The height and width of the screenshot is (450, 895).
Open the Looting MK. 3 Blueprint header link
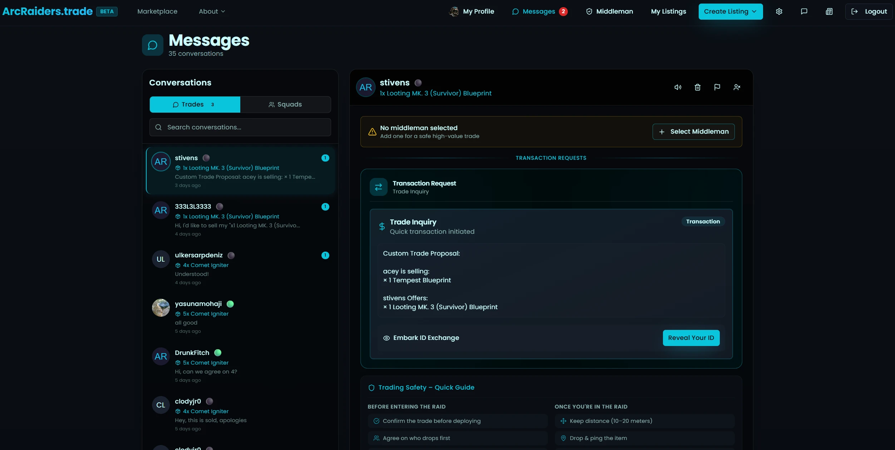[x=436, y=93]
